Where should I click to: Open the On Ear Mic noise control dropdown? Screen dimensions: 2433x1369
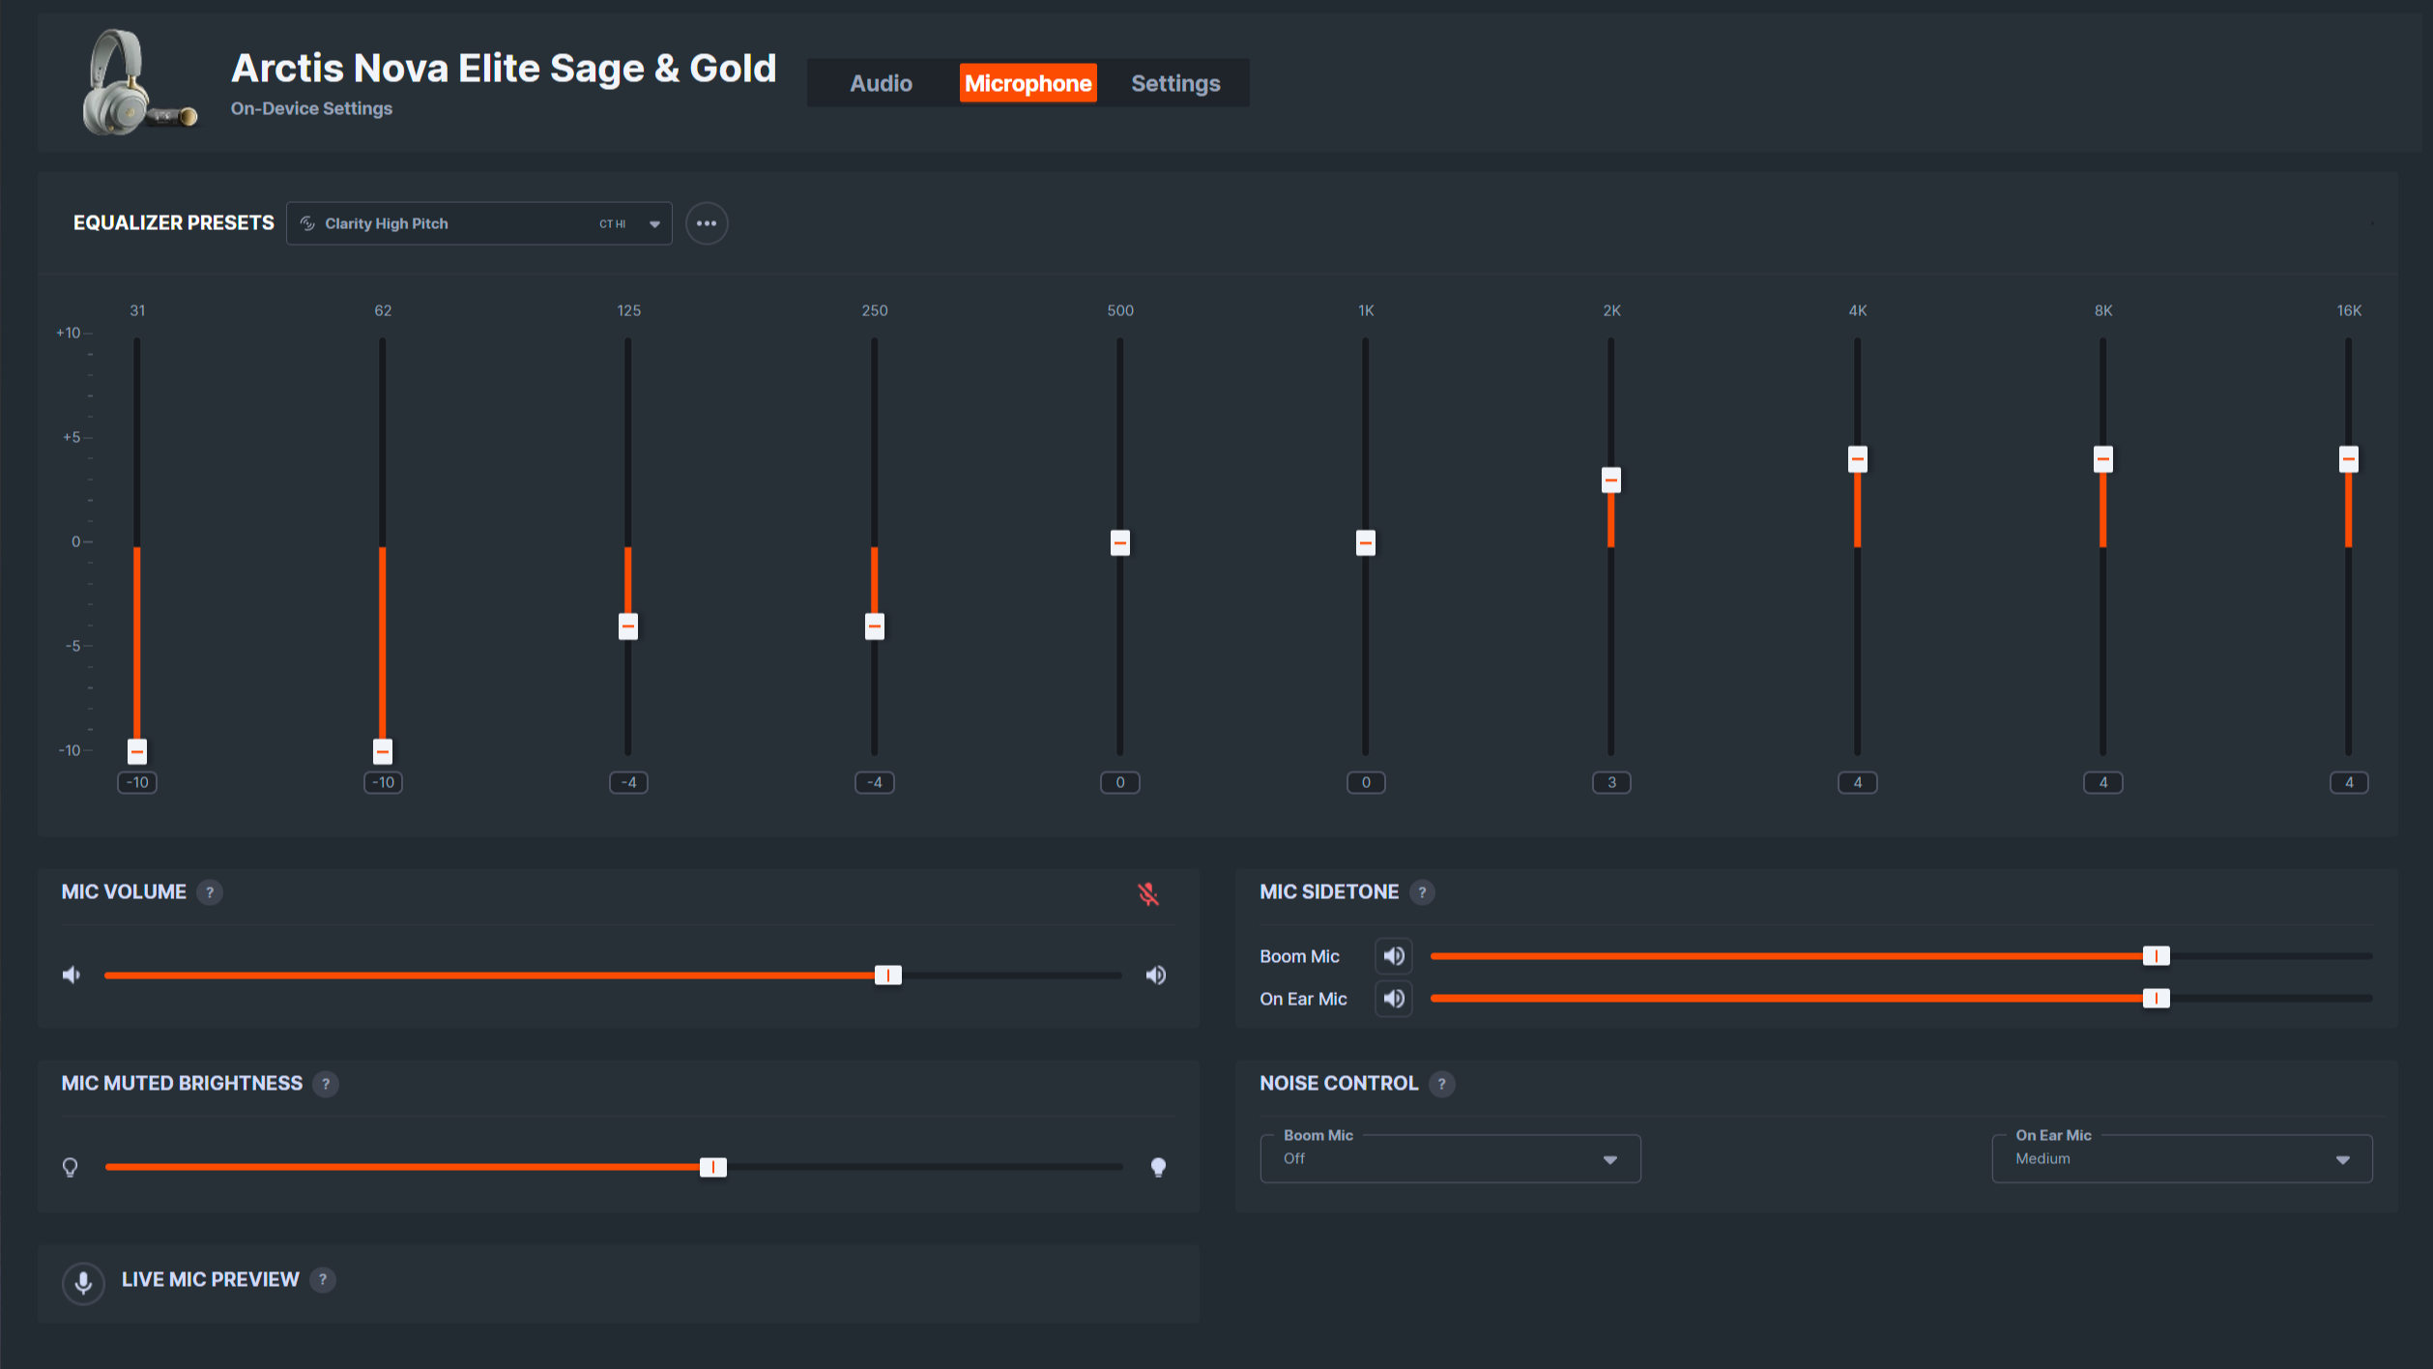(2182, 1158)
